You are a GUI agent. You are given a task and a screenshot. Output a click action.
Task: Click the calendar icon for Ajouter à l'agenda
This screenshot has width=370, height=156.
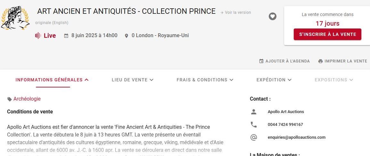click(x=261, y=61)
